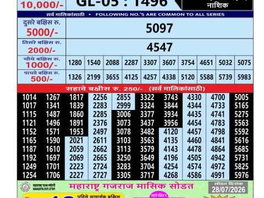Click sixth prize number 2727
This screenshot has height=198, width=264.
(100, 175)
